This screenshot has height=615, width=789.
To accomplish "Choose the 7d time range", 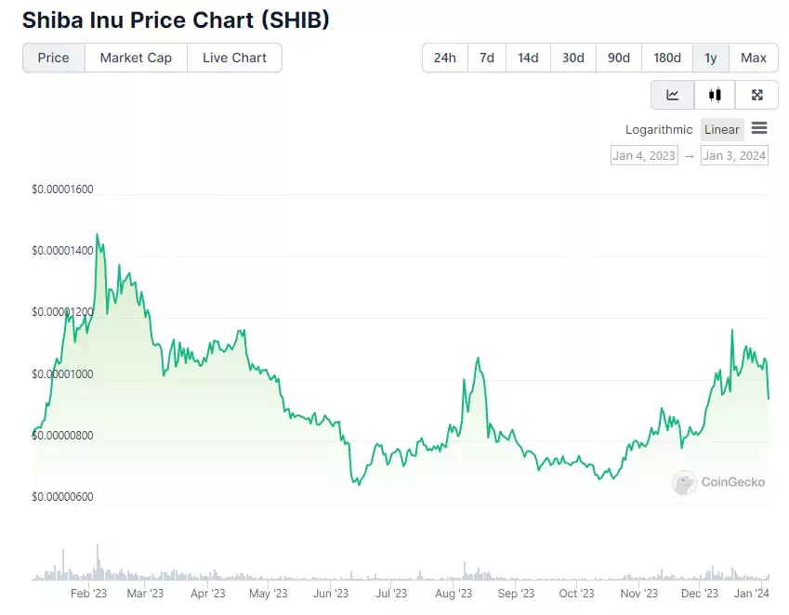I will [x=487, y=58].
